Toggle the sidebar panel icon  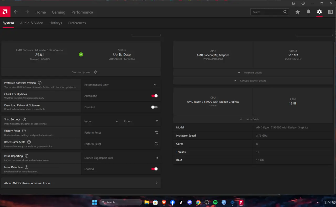click(x=330, y=12)
